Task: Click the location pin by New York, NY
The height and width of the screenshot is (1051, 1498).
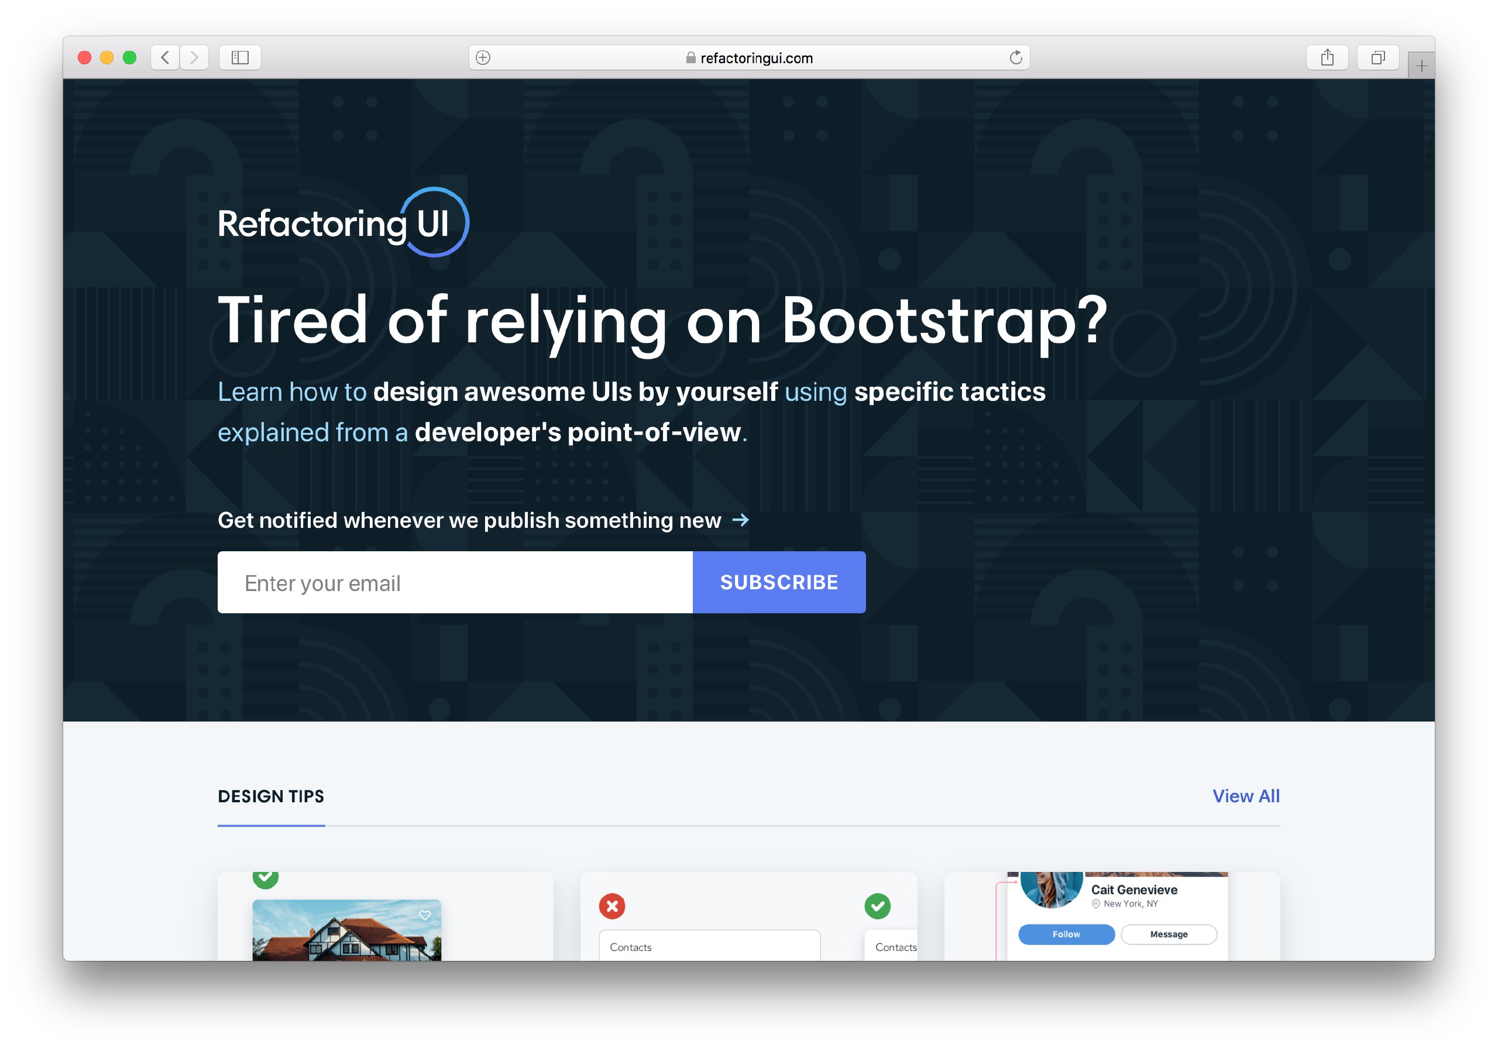Action: click(x=1096, y=904)
